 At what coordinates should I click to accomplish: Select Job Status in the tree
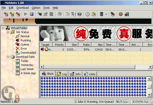click(x=22, y=32)
